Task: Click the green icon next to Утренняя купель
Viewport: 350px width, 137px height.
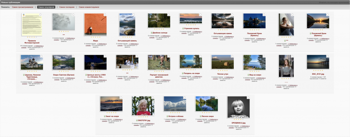Action: click(x=183, y=29)
